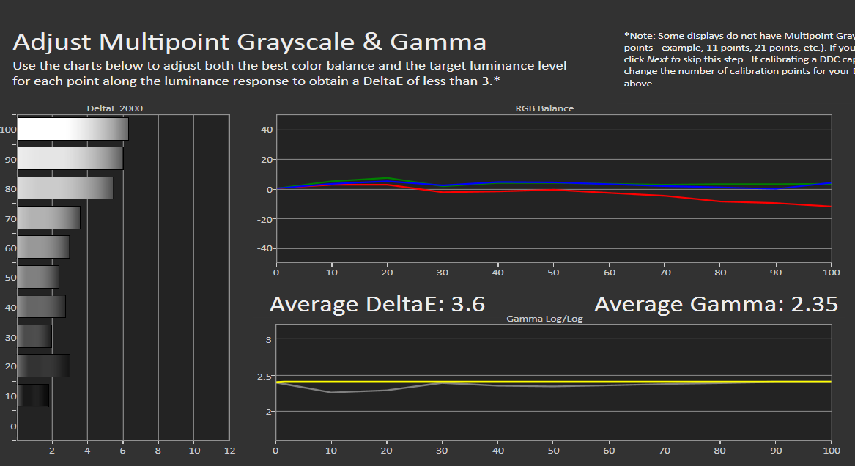Select the 80% grayscale DeltaE bar
Screen dimensions: 855x466
coord(65,188)
